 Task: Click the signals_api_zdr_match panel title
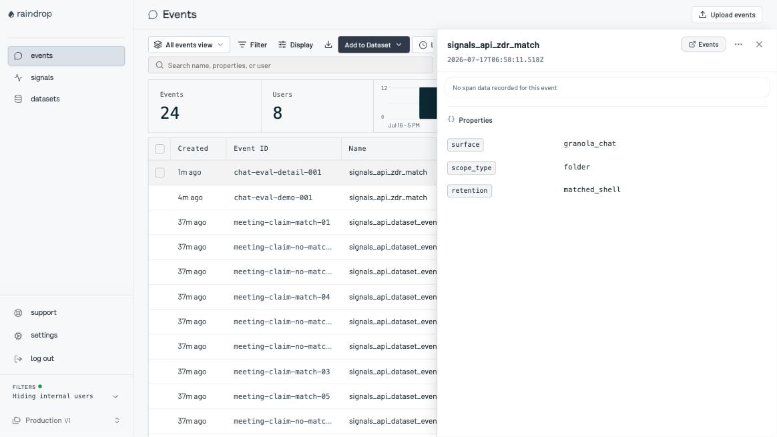click(x=493, y=45)
